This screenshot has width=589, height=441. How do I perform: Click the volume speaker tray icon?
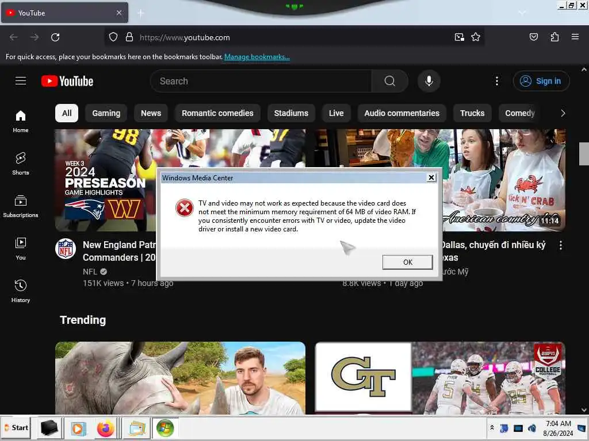point(532,428)
